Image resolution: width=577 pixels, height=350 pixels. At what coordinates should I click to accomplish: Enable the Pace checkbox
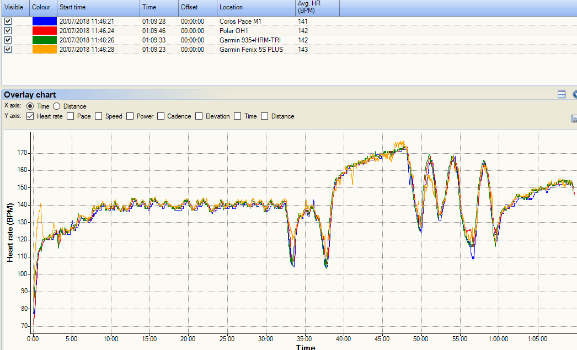(x=71, y=116)
